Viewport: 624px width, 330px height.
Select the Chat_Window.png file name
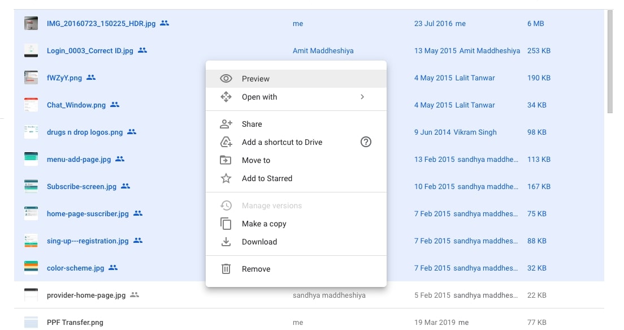[x=76, y=105]
